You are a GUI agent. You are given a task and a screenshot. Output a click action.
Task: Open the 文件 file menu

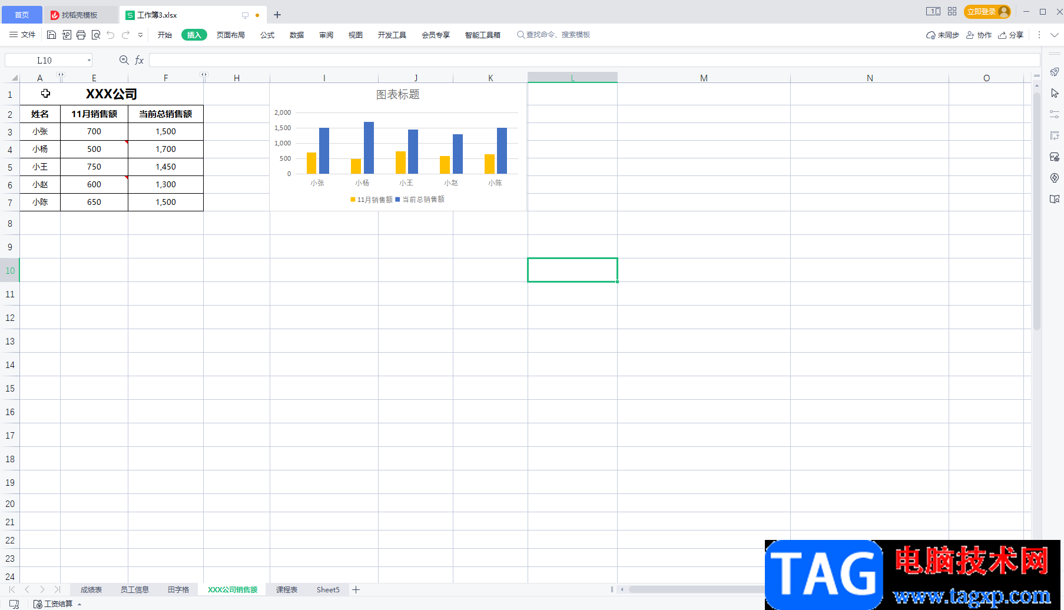[x=22, y=35]
